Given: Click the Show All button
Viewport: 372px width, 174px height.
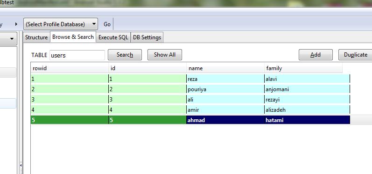Looking at the screenshot, I should coord(165,55).
